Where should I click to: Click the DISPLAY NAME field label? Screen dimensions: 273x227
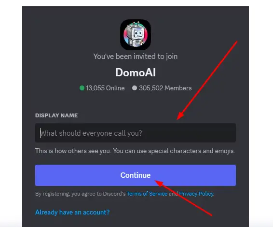point(56,115)
